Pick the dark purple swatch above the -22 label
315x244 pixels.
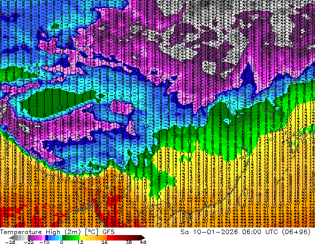[x=29, y=238]
